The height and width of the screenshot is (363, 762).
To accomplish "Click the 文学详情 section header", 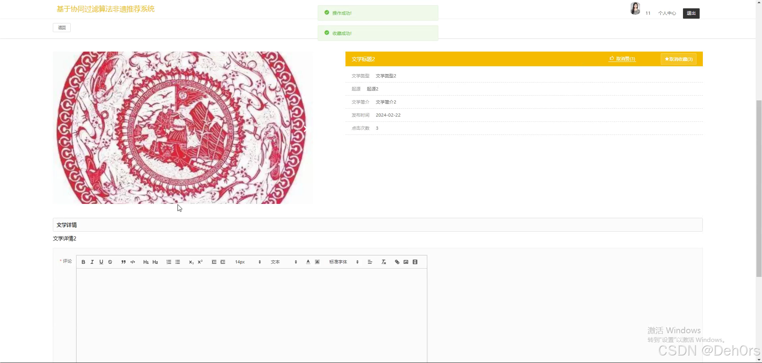I will click(378, 225).
